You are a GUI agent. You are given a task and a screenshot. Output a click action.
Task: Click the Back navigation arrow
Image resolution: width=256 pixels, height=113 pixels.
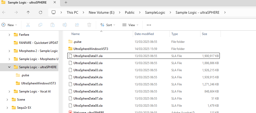pos(4,12)
